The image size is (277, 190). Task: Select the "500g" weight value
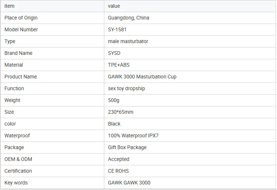pos(114,100)
